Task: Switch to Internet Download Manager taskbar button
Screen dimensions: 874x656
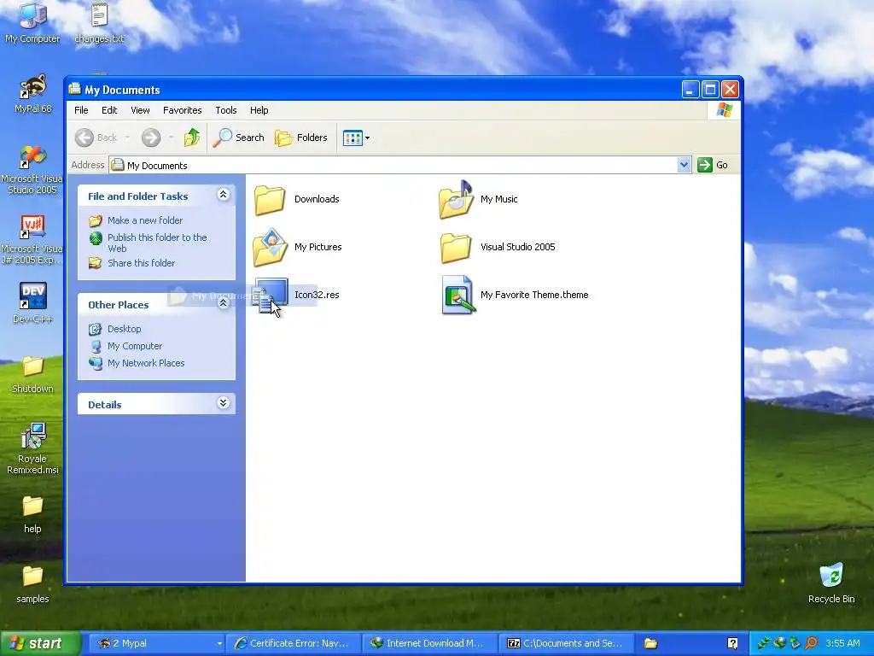Action: pos(428,643)
